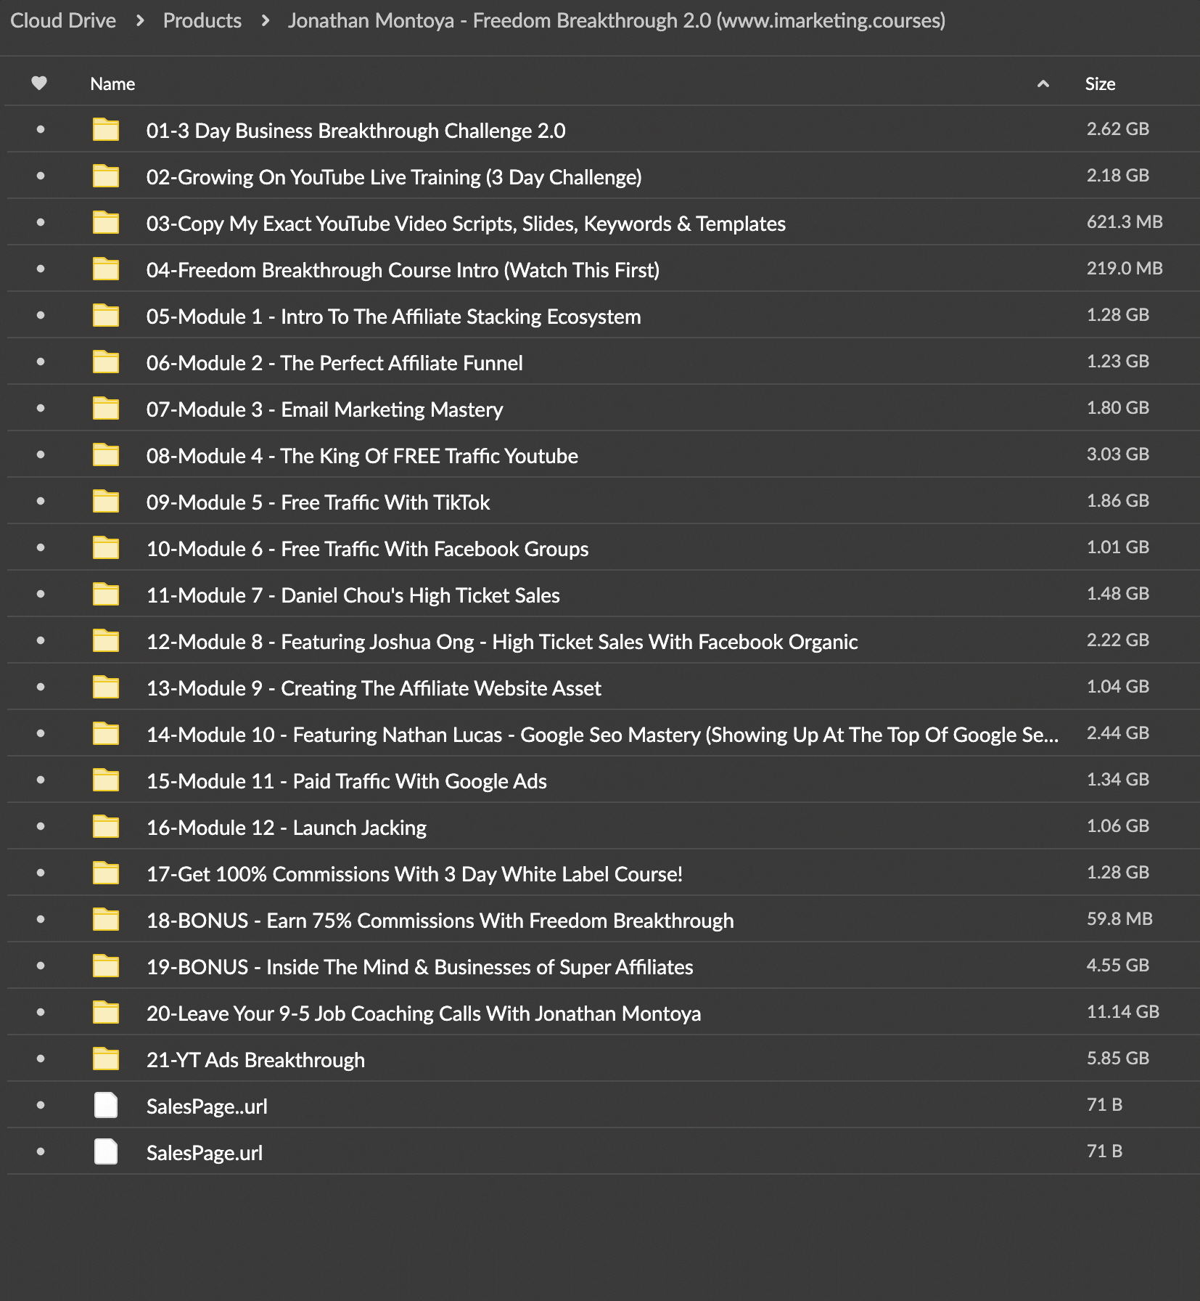This screenshot has height=1301, width=1200.
Task: Open folder icon for 11-Module 7 Daniel Chou
Action: (106, 595)
